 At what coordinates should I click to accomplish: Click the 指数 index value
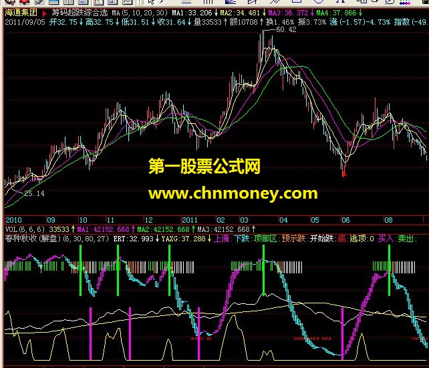tap(411, 22)
